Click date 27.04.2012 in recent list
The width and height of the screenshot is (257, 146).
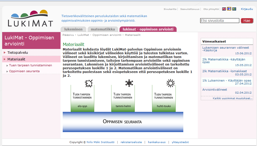click(x=243, y=83)
